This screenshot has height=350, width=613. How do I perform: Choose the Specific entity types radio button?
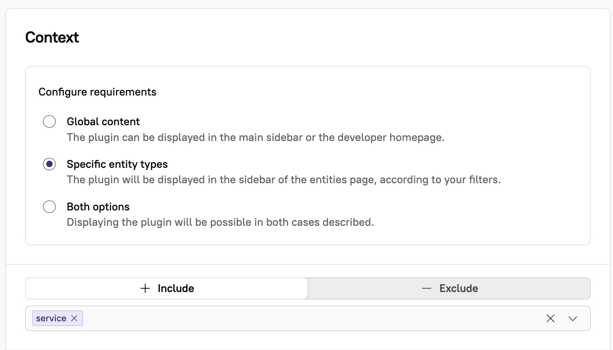click(49, 164)
